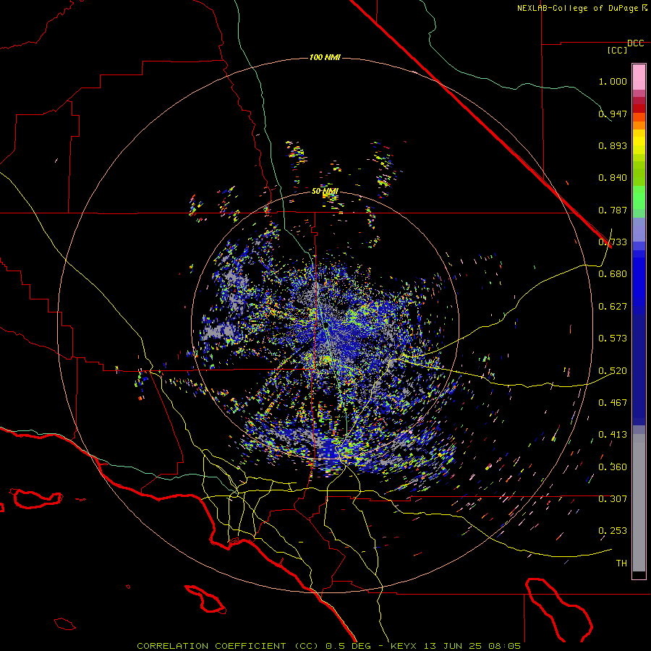Click the 50 NMI range ring label
Screen dimensions: 651x651
pos(325,192)
